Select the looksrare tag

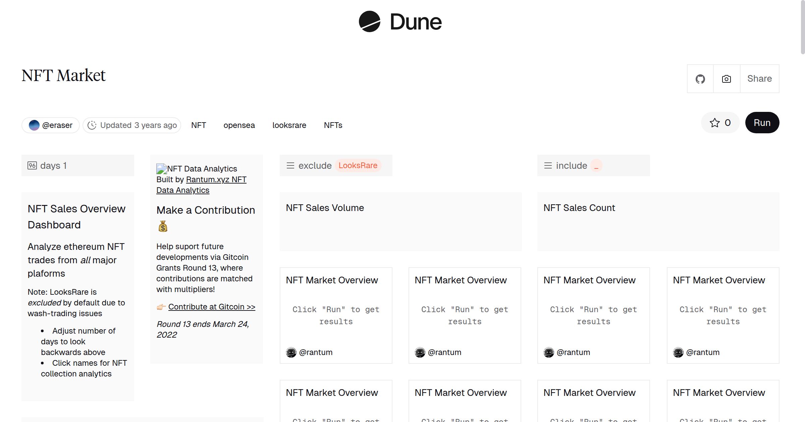289,125
